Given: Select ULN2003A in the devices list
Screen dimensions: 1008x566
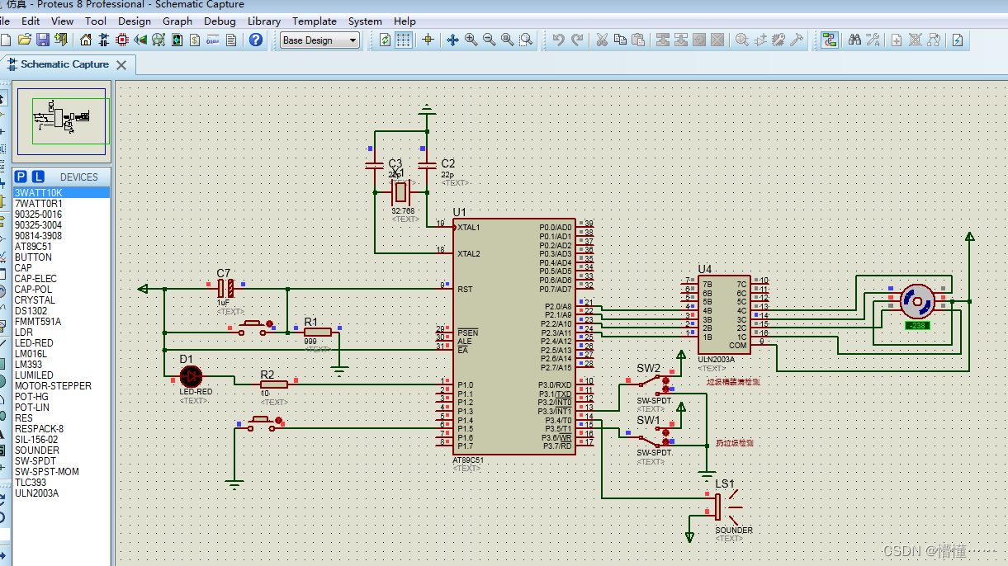Looking at the screenshot, I should 61,493.
